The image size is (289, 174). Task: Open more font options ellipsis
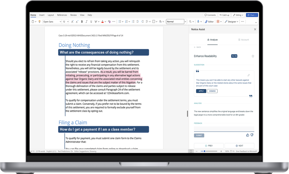[114, 22]
